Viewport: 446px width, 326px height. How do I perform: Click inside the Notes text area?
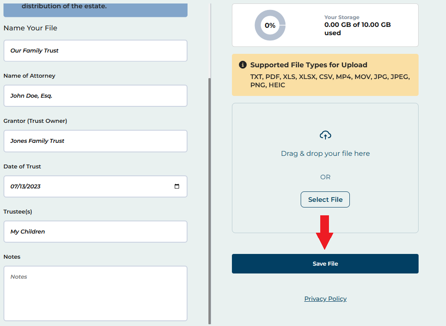pos(95,293)
